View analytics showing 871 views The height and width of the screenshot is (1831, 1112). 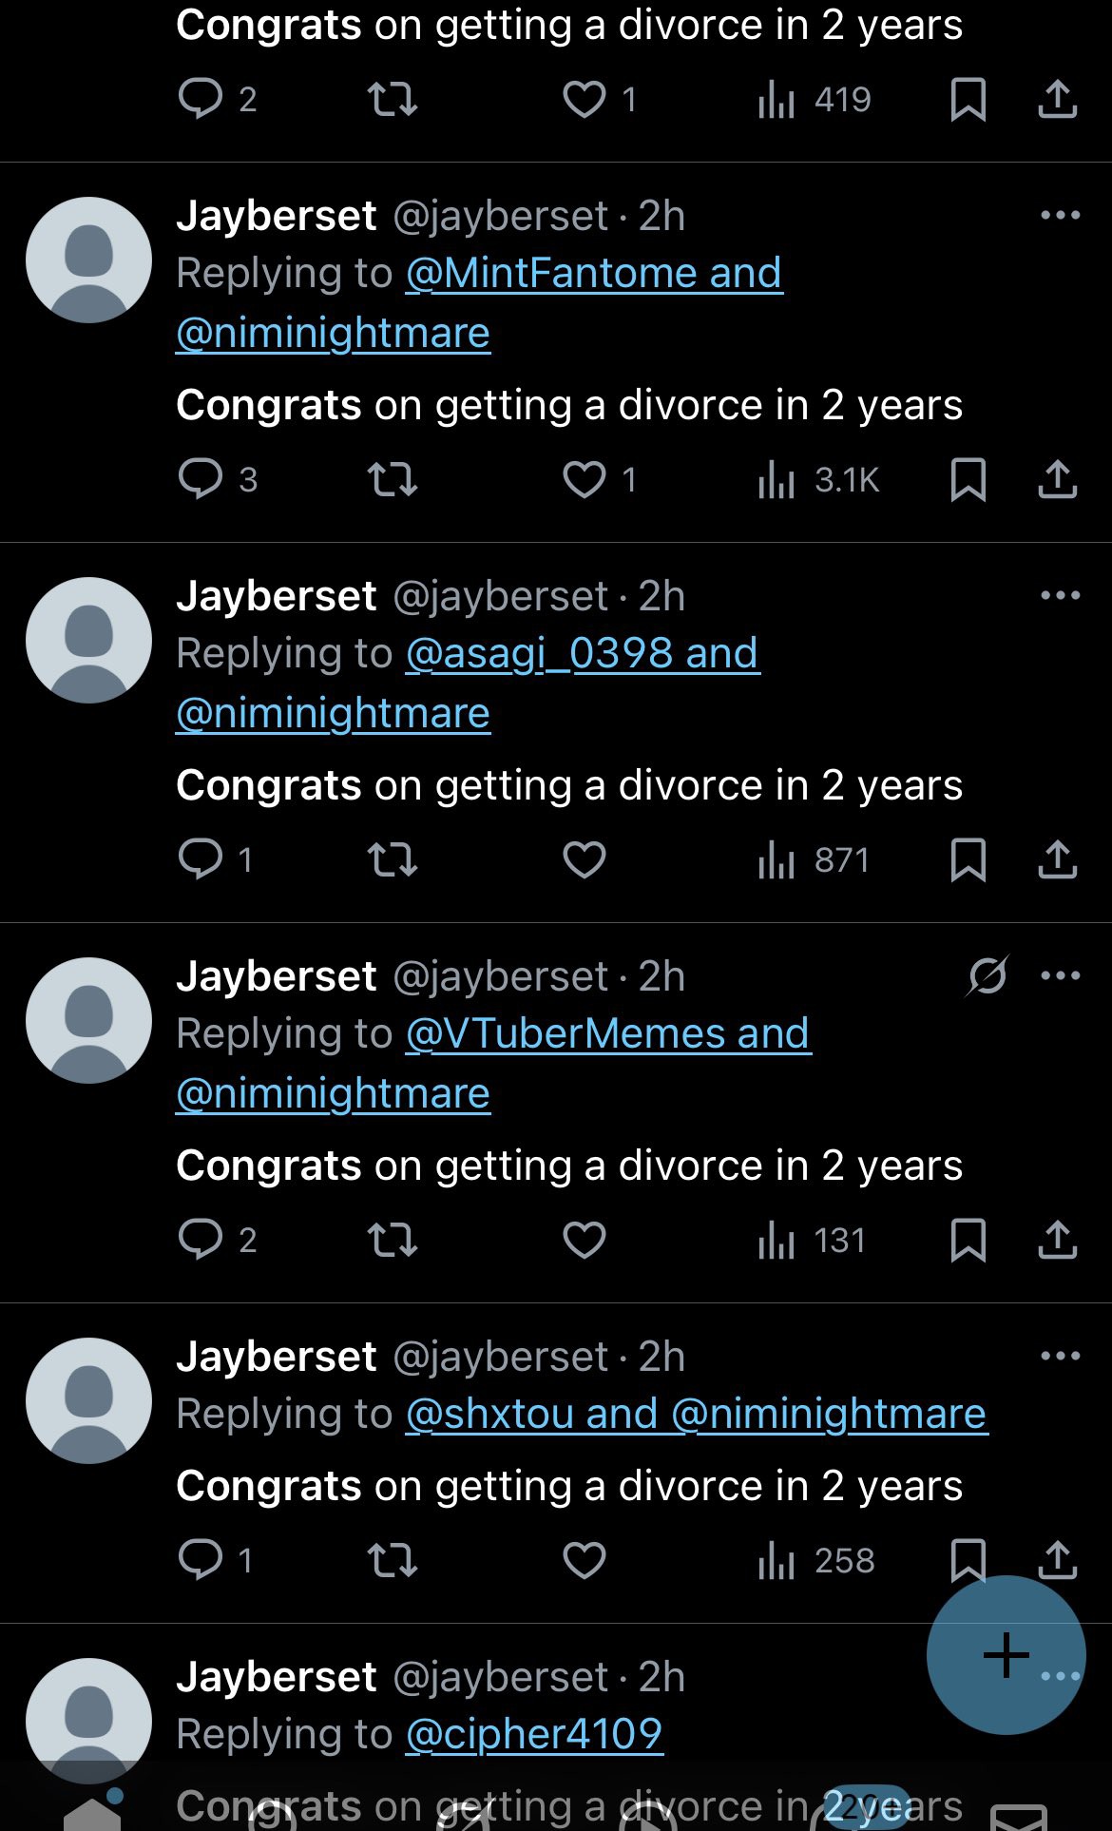tap(814, 859)
